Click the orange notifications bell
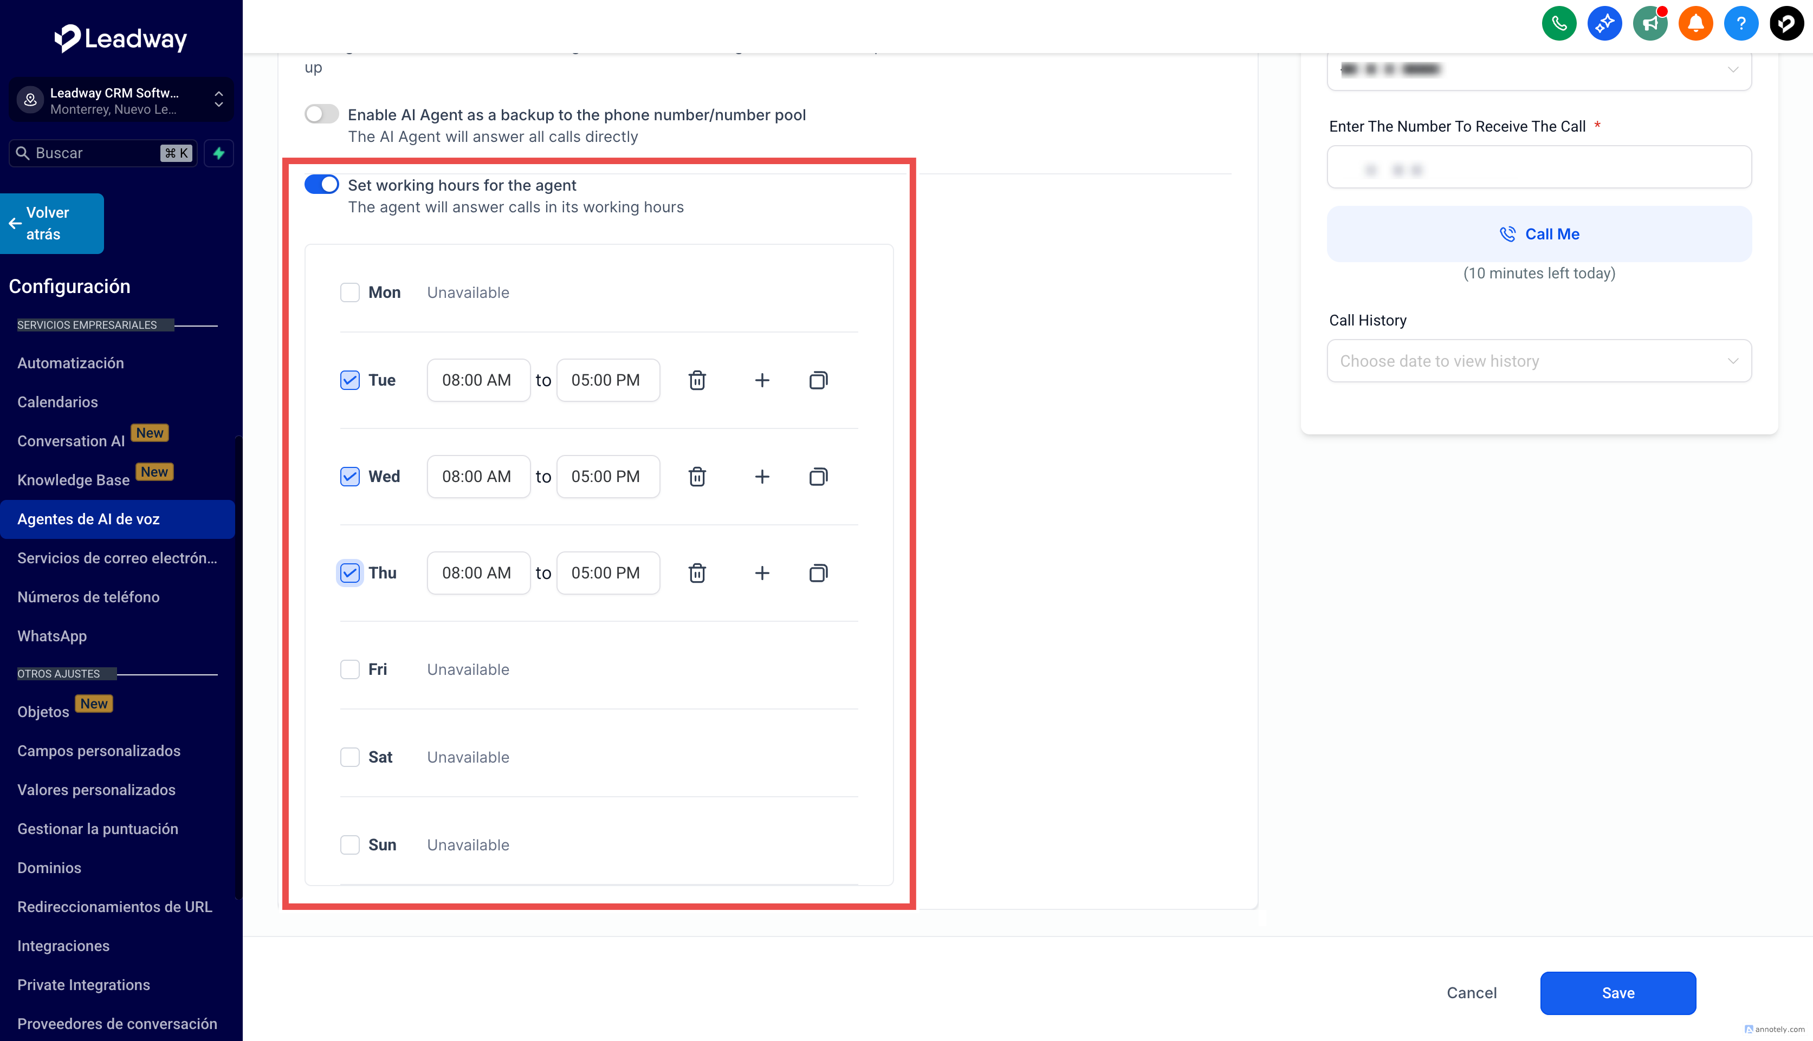Image resolution: width=1813 pixels, height=1041 pixels. click(x=1695, y=24)
